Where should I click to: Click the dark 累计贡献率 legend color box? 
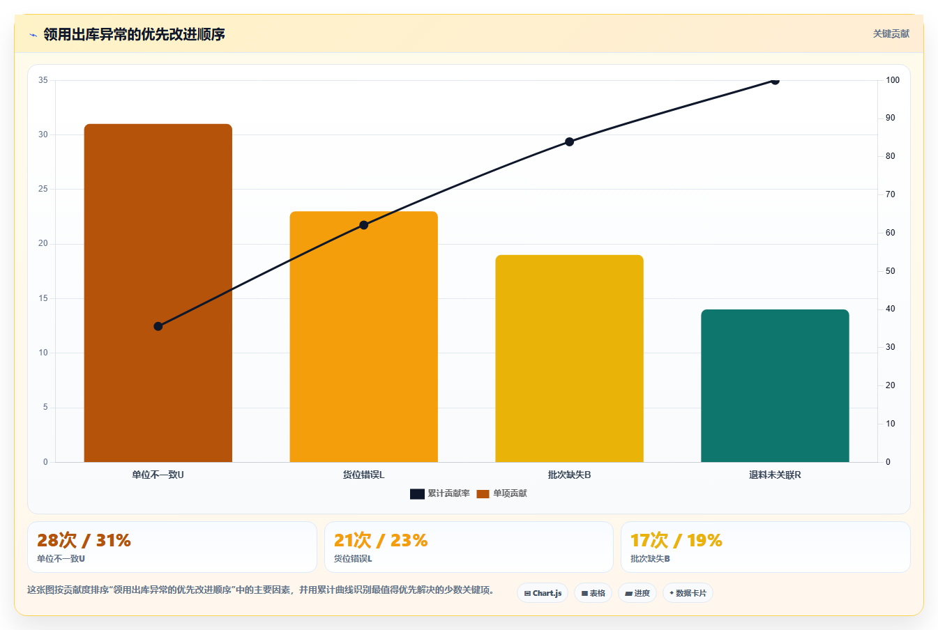point(417,494)
